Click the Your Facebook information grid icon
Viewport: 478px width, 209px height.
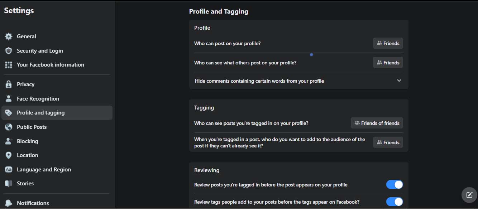point(9,65)
